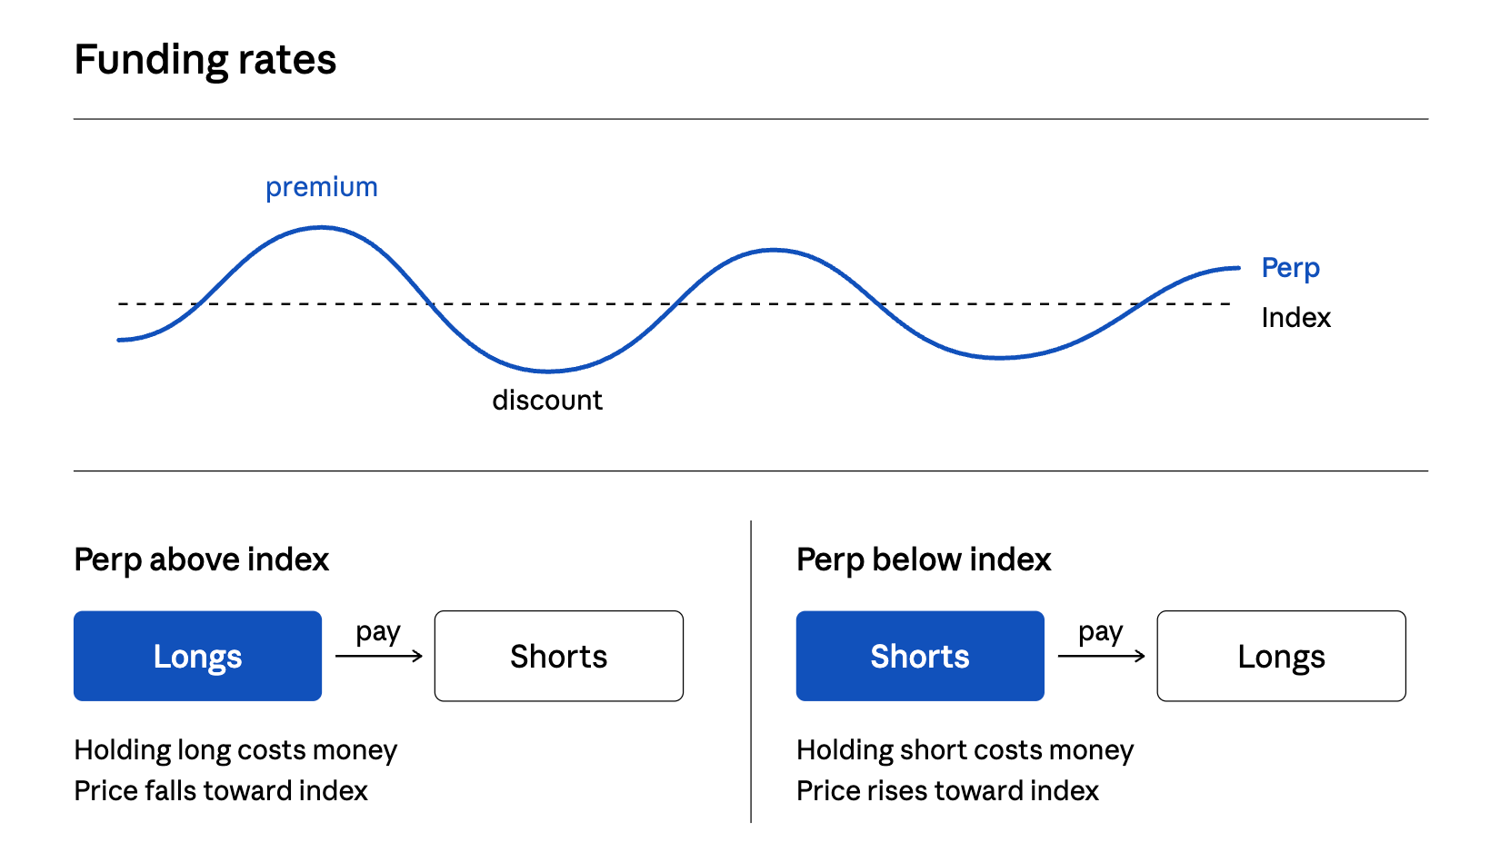
Task: Click the premium label above the curve
Action: [x=322, y=187]
